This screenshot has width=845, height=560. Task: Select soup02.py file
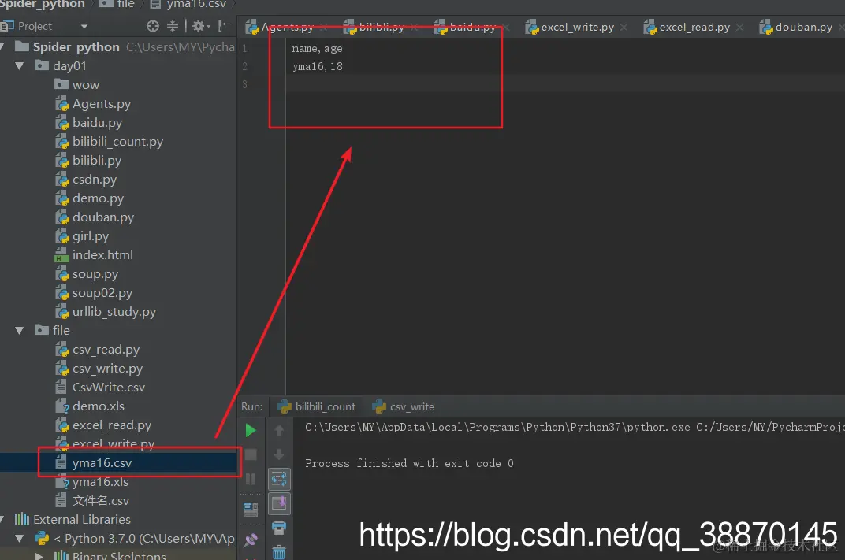(x=94, y=293)
